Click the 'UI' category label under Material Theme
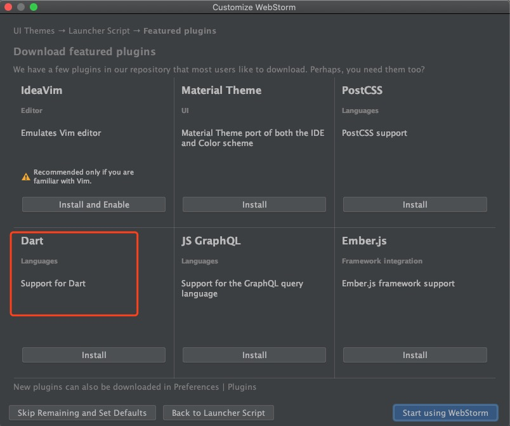This screenshot has width=510, height=426. coord(185,110)
